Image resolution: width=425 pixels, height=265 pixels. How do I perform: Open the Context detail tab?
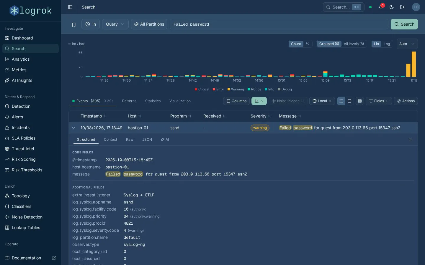pos(110,140)
